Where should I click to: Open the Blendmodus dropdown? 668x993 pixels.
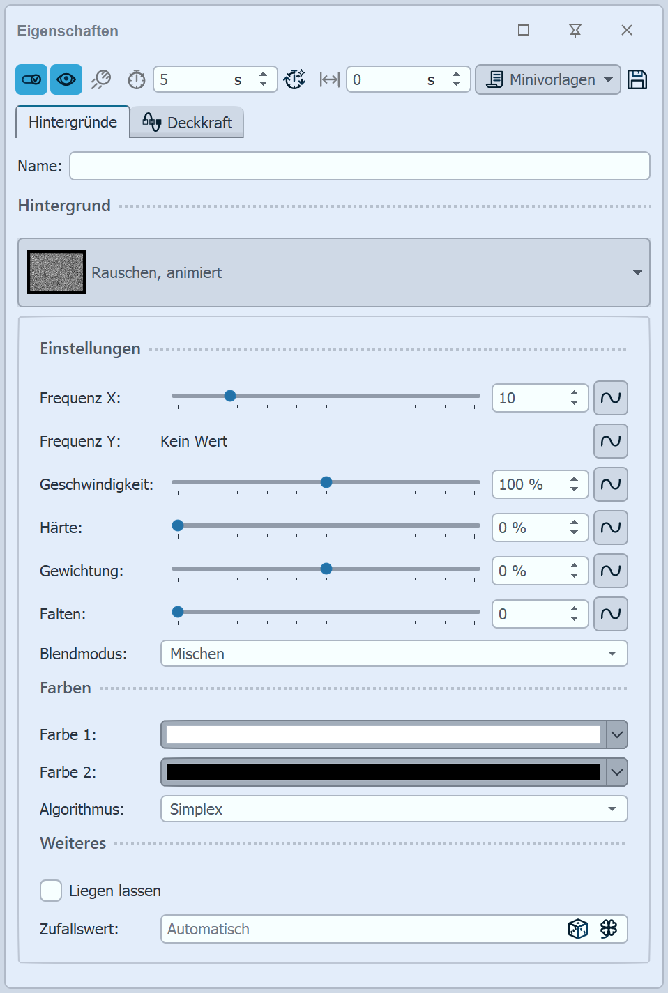(394, 654)
